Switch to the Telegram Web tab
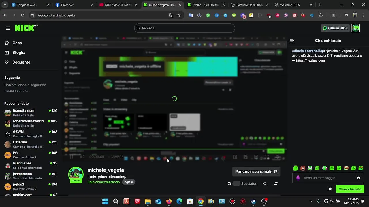Image resolution: width=369 pixels, height=207 pixels. pyautogui.click(x=30, y=5)
